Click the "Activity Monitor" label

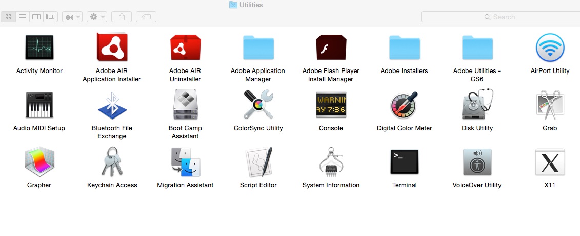pos(39,70)
